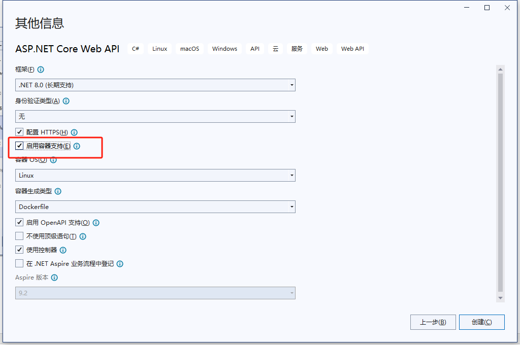Click the info icon beside 启用容器支持(E)
The height and width of the screenshot is (345, 520).
coord(77,146)
